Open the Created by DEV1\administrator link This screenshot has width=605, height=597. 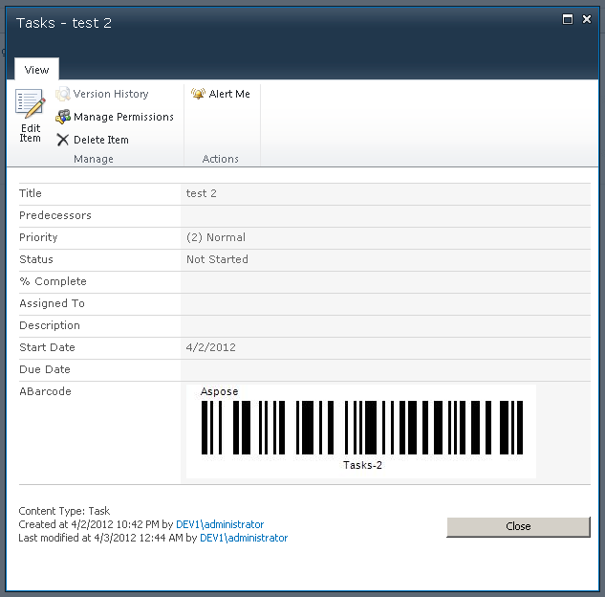pos(231,524)
